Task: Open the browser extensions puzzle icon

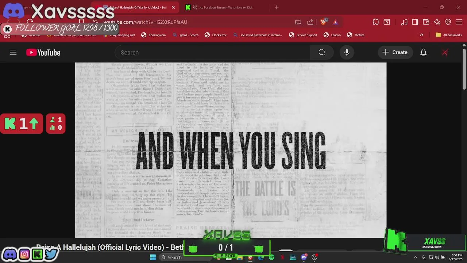Action: click(x=376, y=22)
